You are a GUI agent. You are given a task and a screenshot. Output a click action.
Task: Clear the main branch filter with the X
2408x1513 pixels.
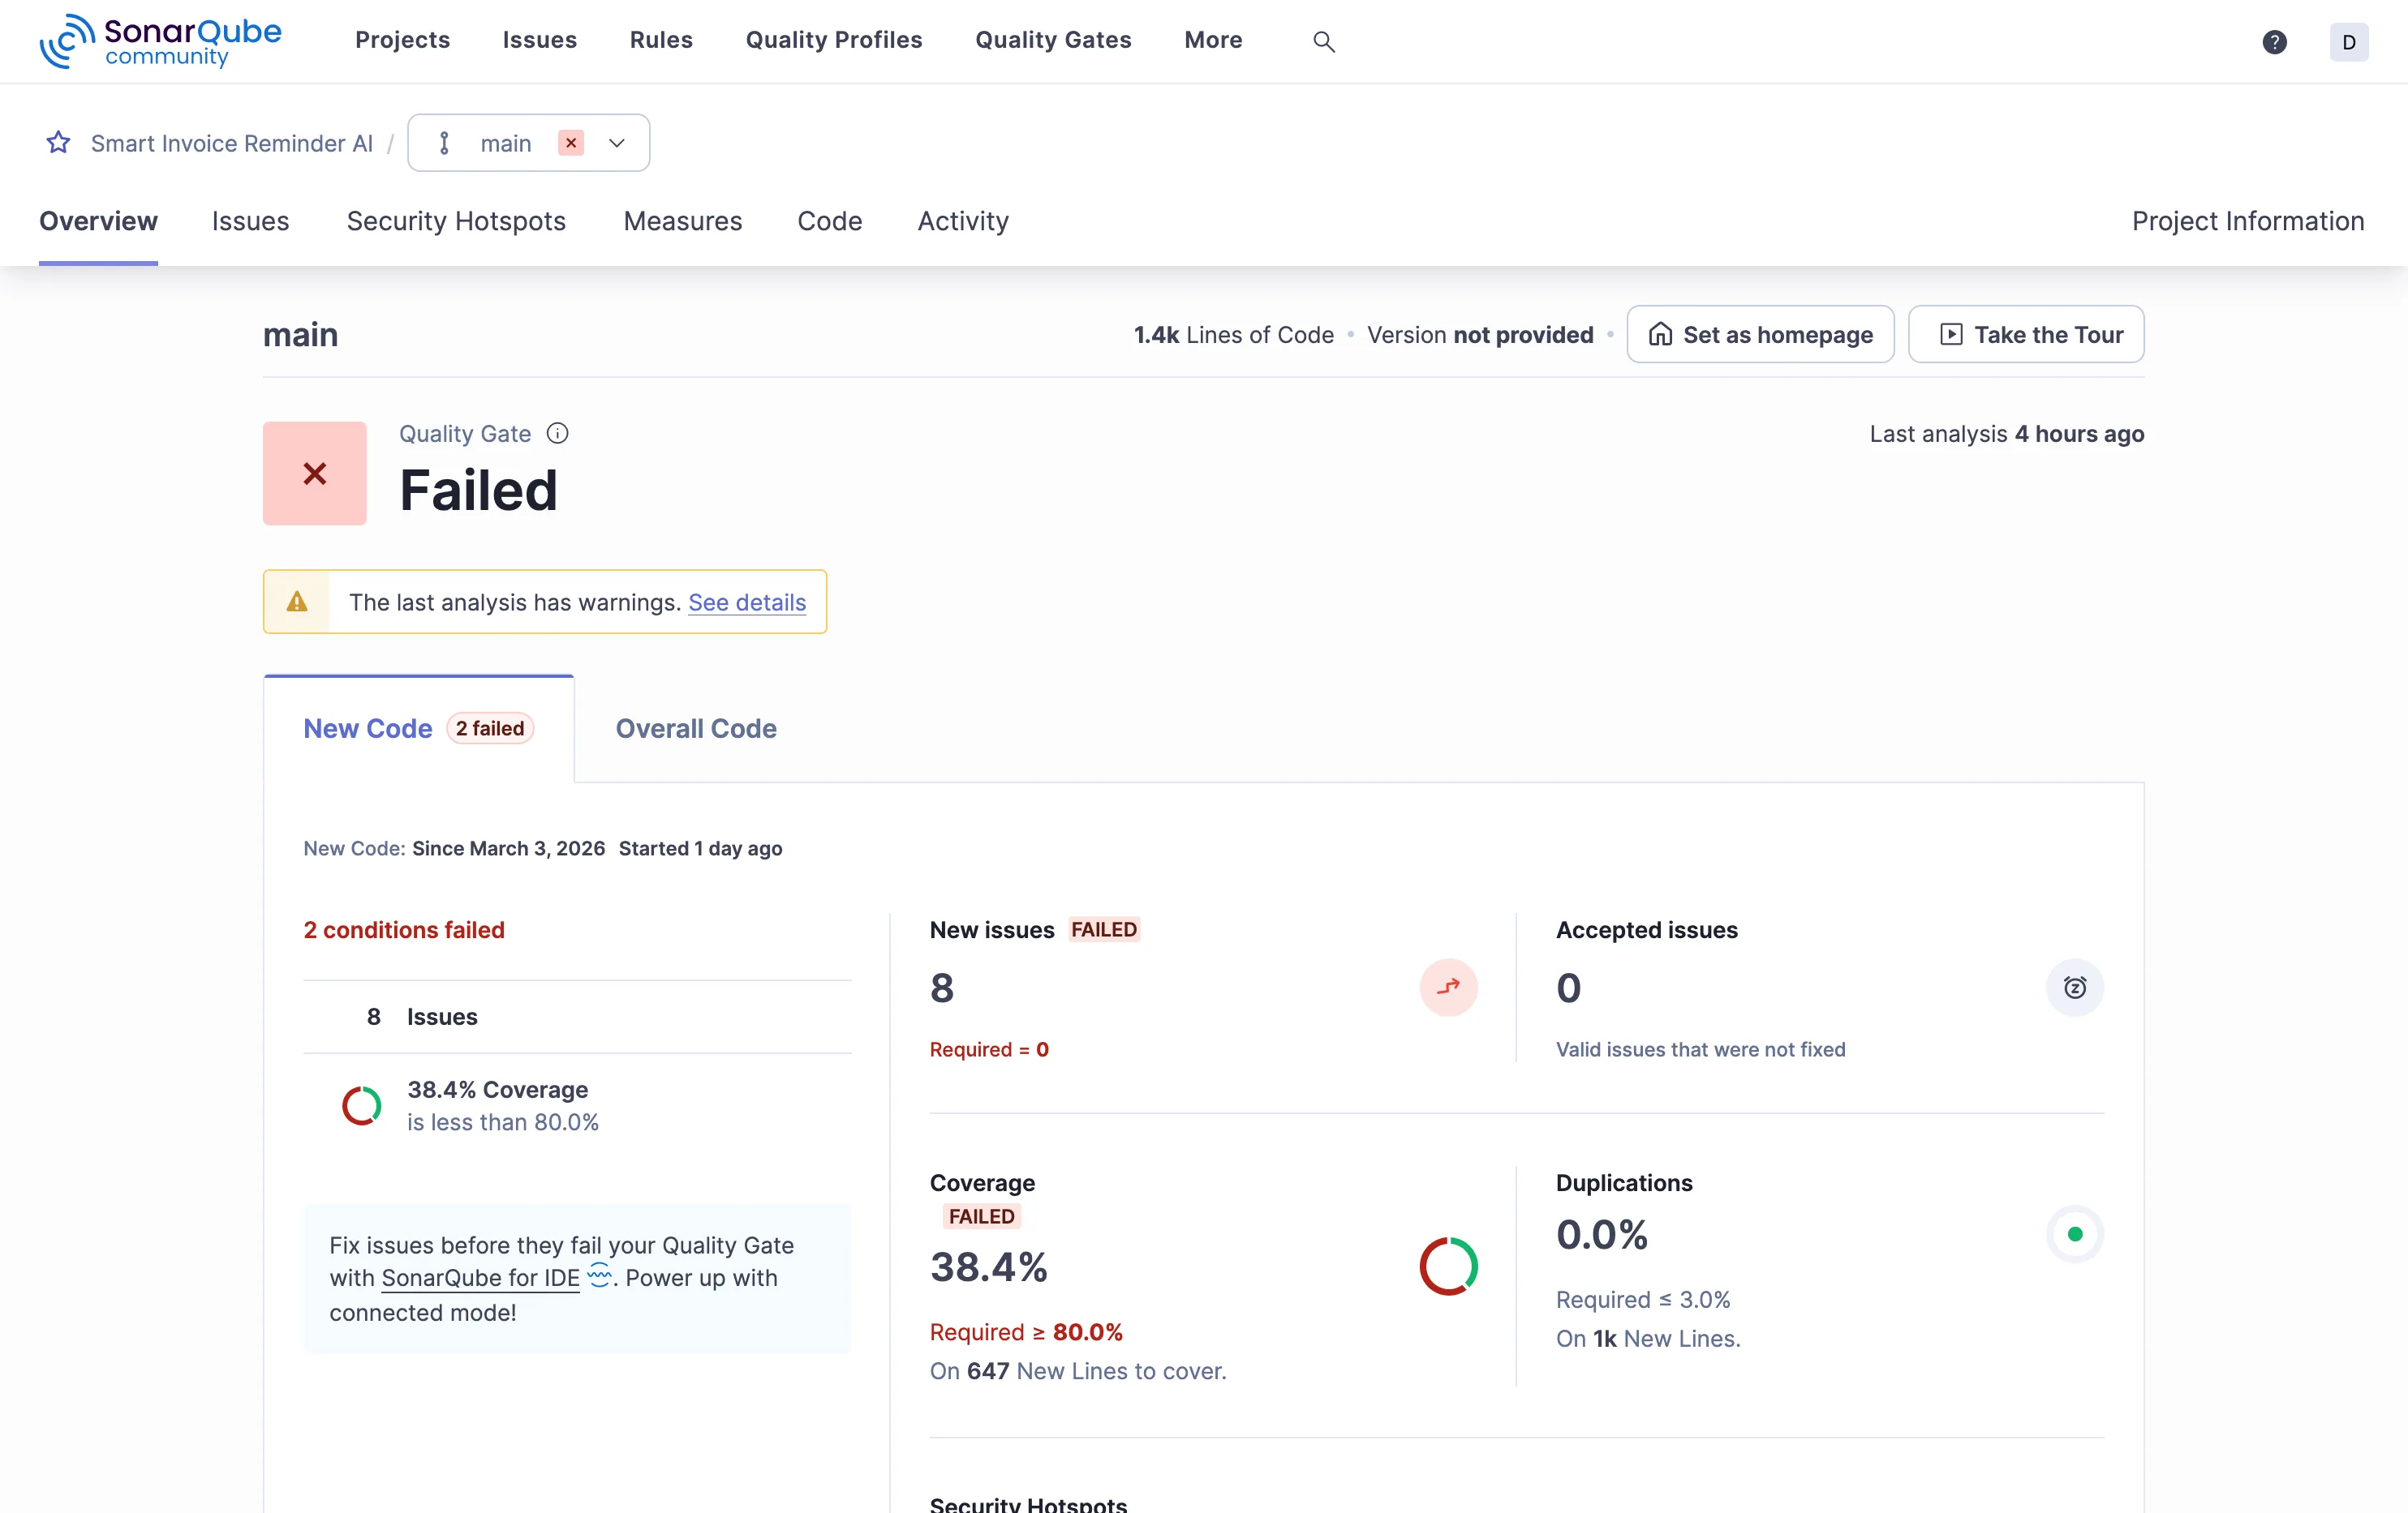pos(571,142)
